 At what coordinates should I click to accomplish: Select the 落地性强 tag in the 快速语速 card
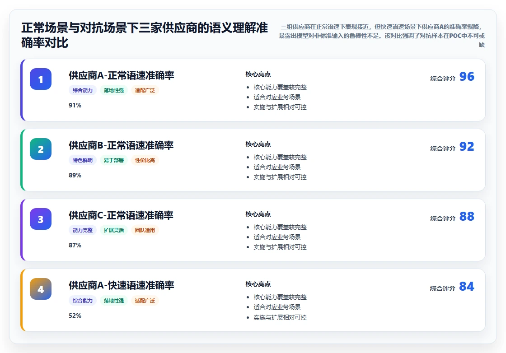coord(113,301)
